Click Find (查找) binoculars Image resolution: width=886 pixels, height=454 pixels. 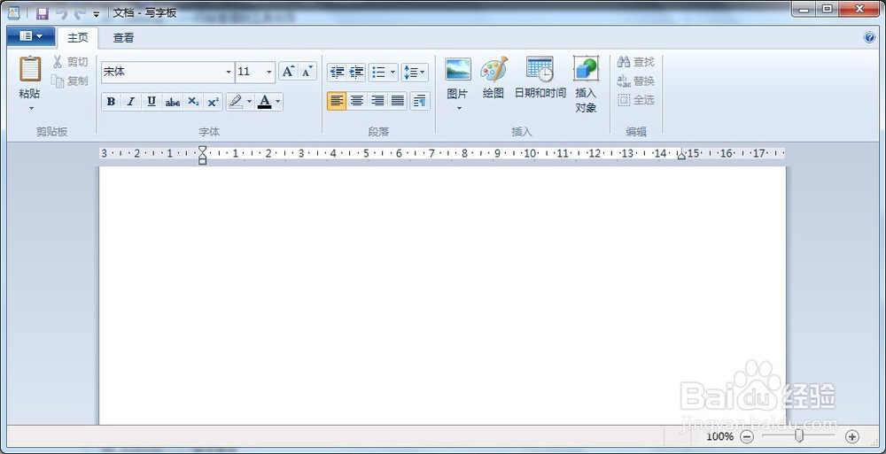[635, 62]
